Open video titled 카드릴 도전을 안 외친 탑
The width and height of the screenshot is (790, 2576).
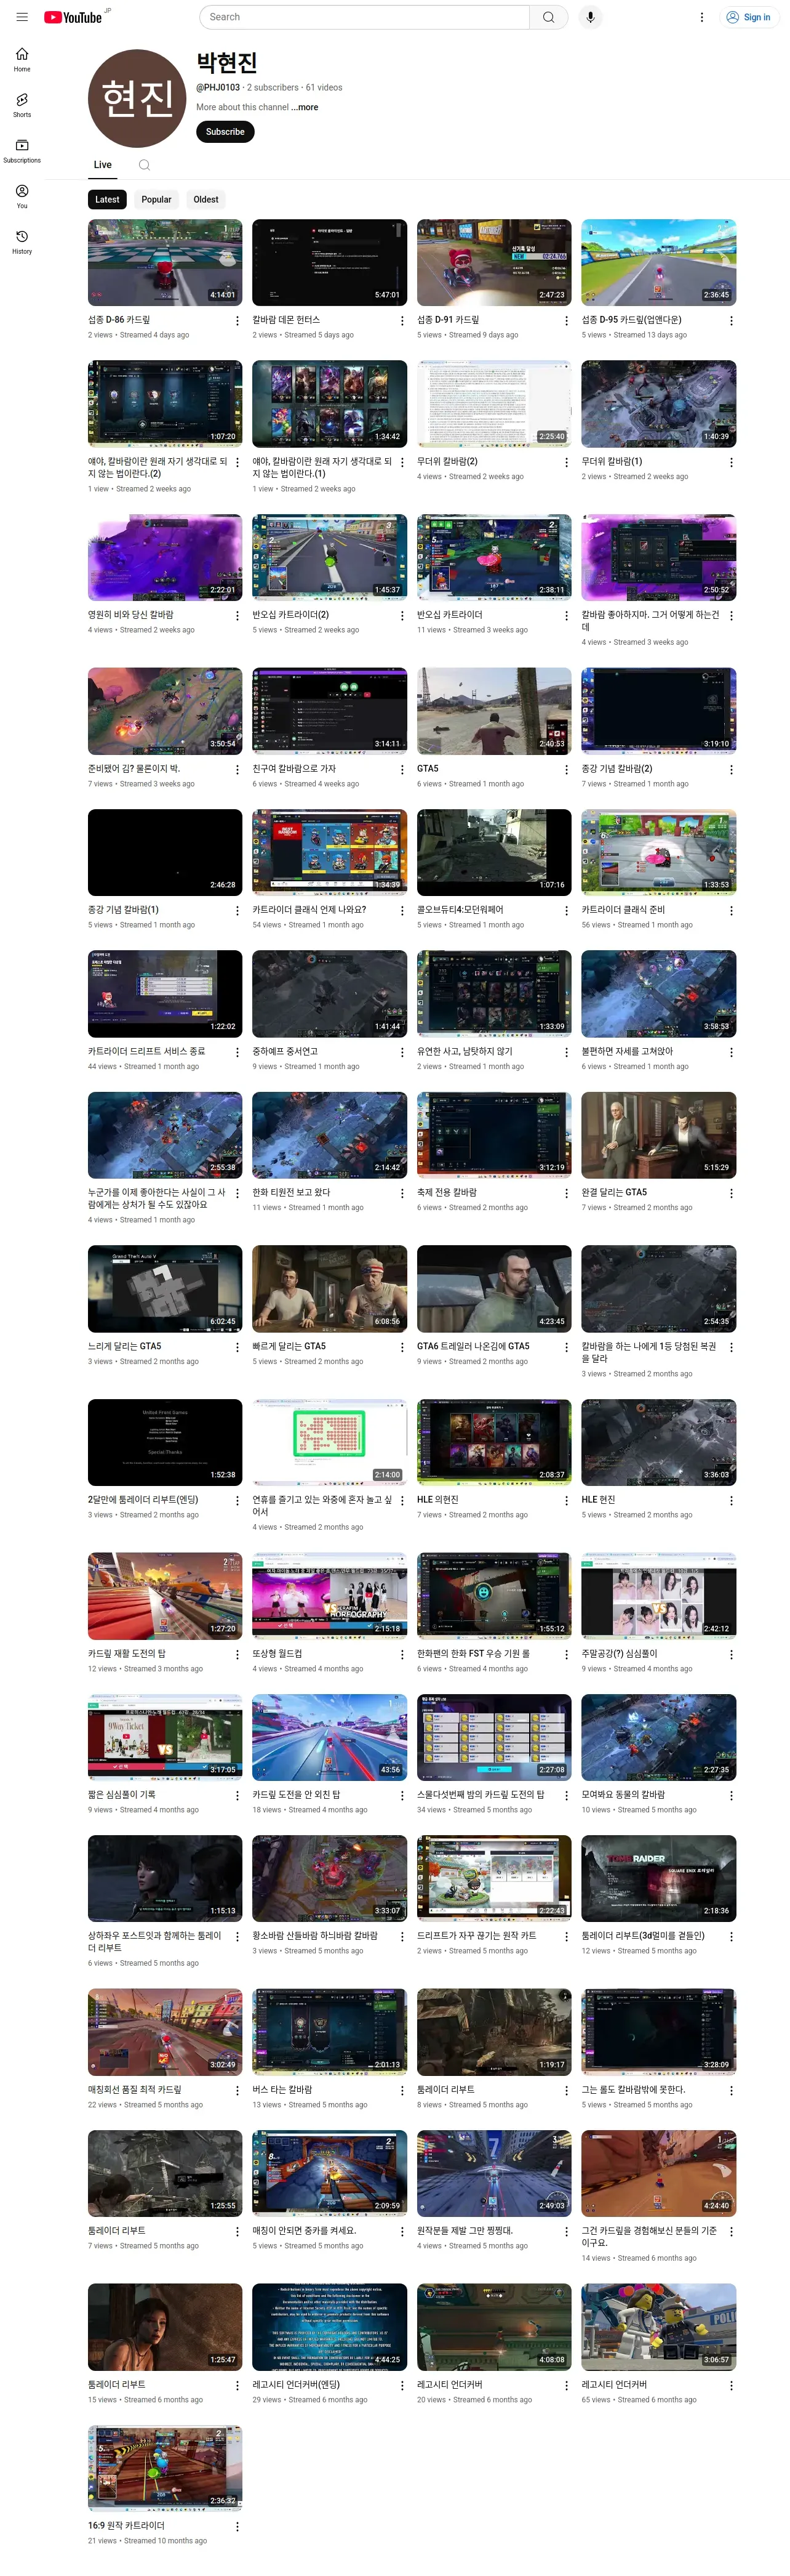[297, 1795]
